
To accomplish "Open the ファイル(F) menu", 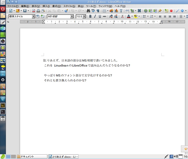I will pos(13,6).
